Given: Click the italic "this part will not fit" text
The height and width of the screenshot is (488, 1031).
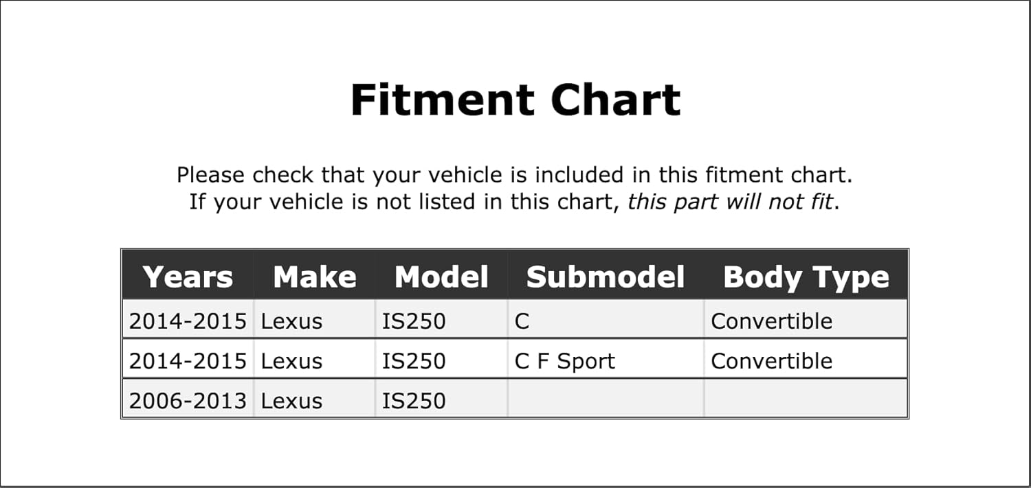Looking at the screenshot, I should coord(730,202).
